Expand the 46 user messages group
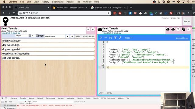This screenshot has width=195, height=109. [2, 108]
